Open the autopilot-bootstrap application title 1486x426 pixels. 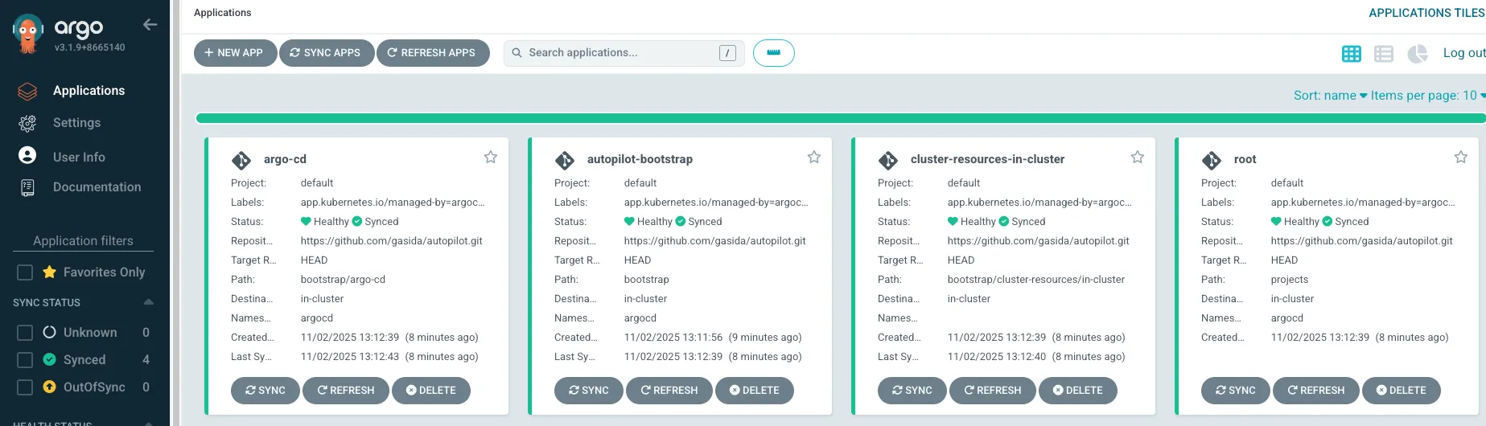pos(640,159)
